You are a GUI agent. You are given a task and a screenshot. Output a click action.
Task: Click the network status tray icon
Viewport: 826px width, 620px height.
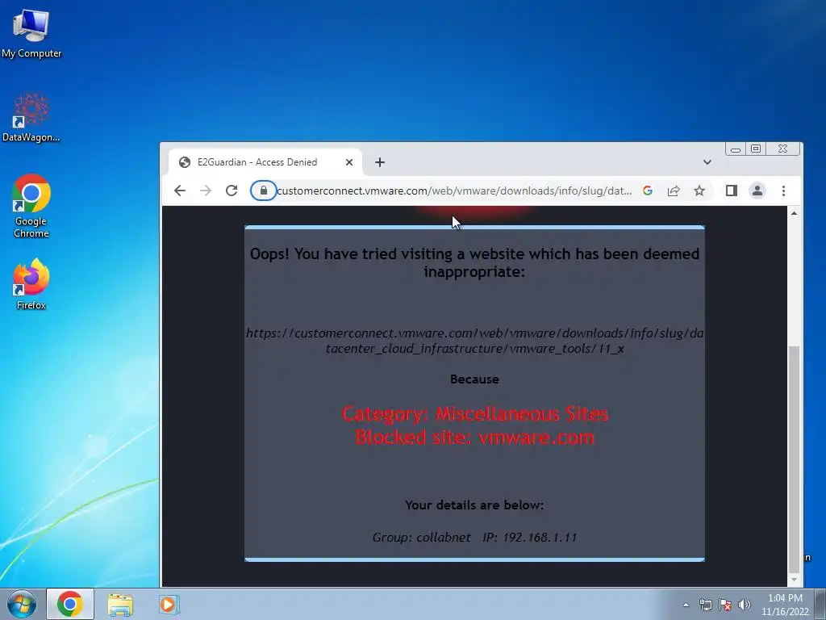705,605
